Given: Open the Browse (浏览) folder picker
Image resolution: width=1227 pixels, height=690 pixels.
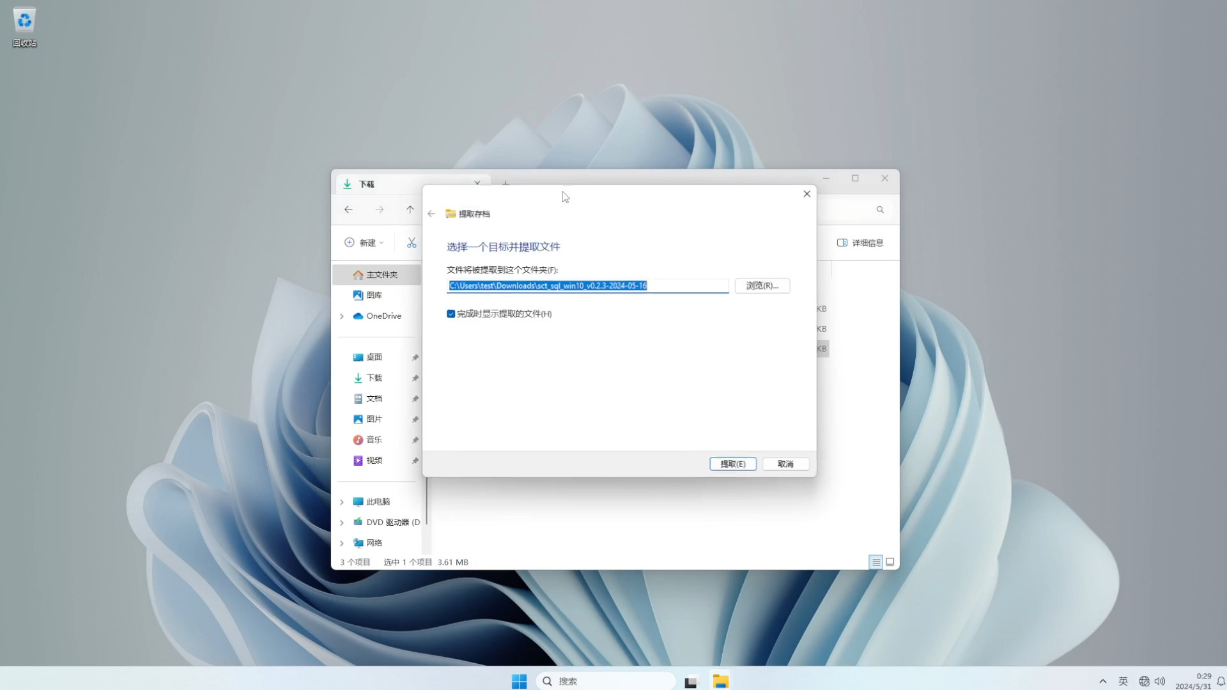Looking at the screenshot, I should (762, 286).
